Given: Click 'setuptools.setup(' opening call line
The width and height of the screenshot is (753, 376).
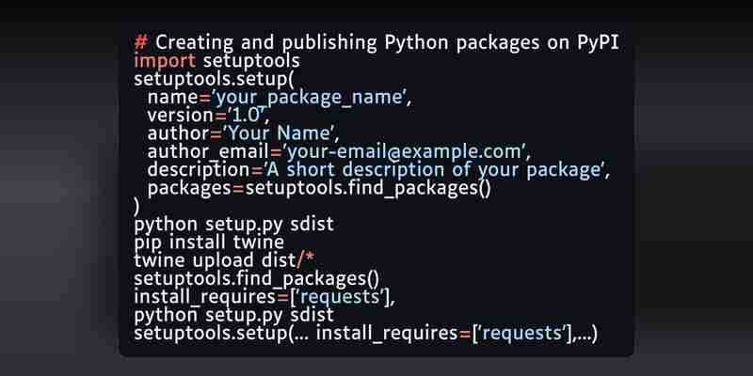Looking at the screenshot, I should [214, 79].
